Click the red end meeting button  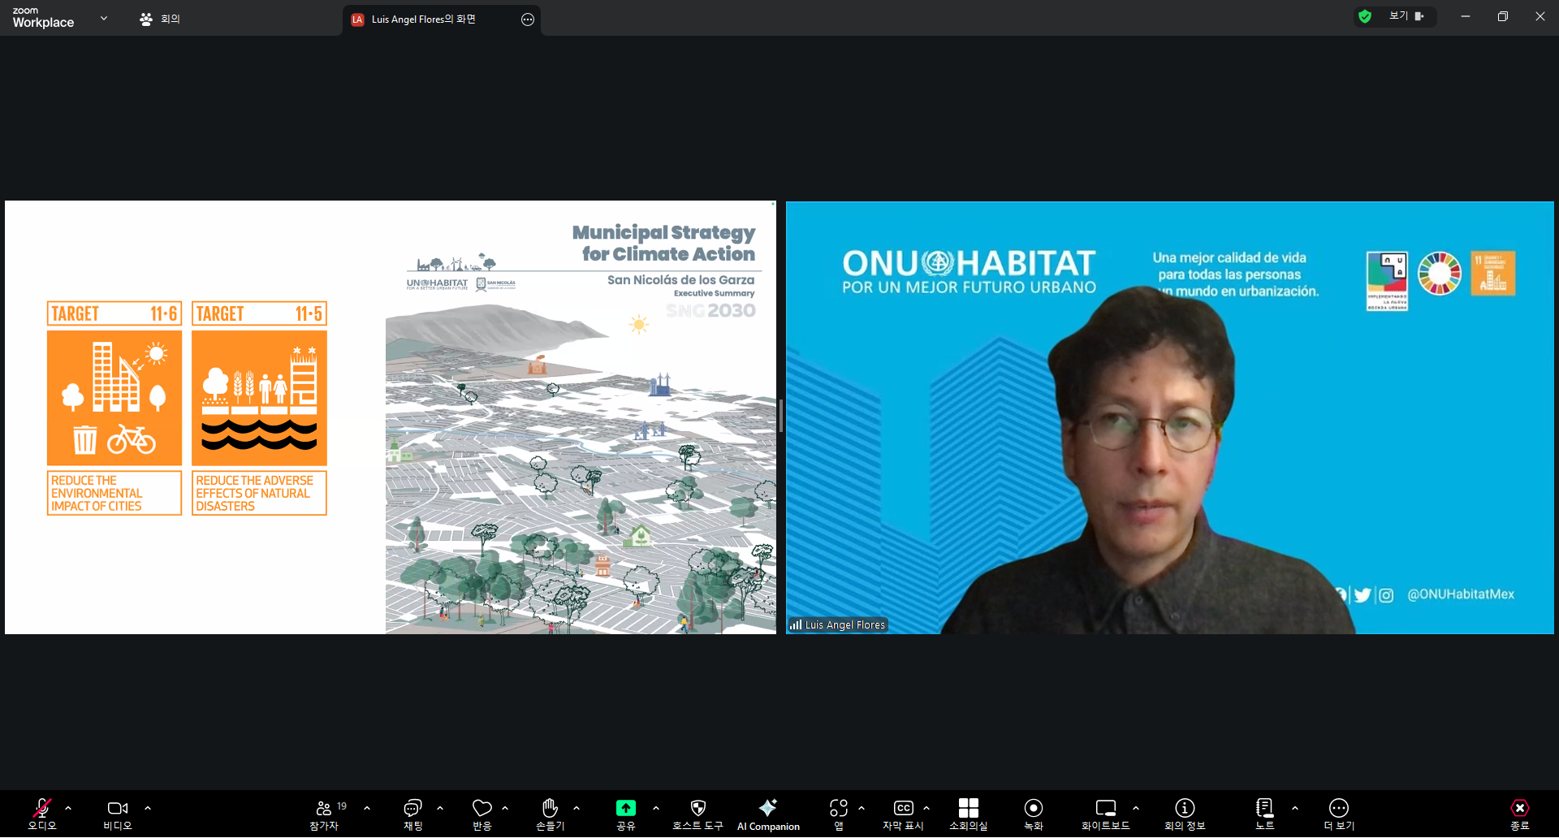pos(1520,808)
